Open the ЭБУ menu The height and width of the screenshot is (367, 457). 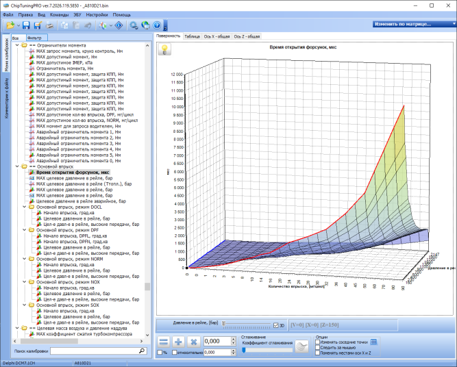click(77, 15)
